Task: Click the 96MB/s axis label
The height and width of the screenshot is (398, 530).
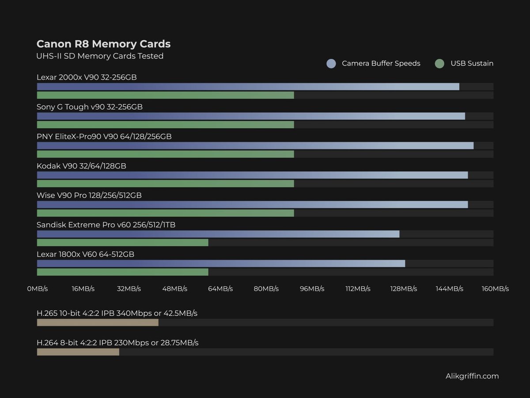Action: coord(312,288)
